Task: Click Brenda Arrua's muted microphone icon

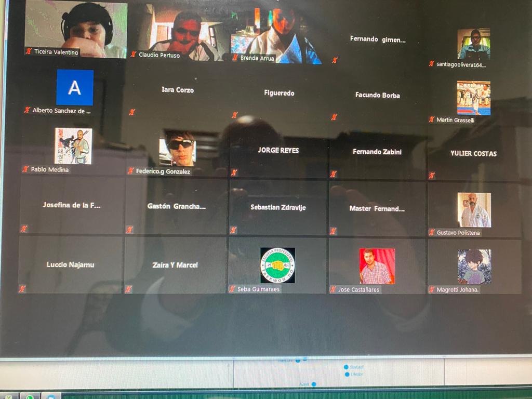Action: (235, 58)
